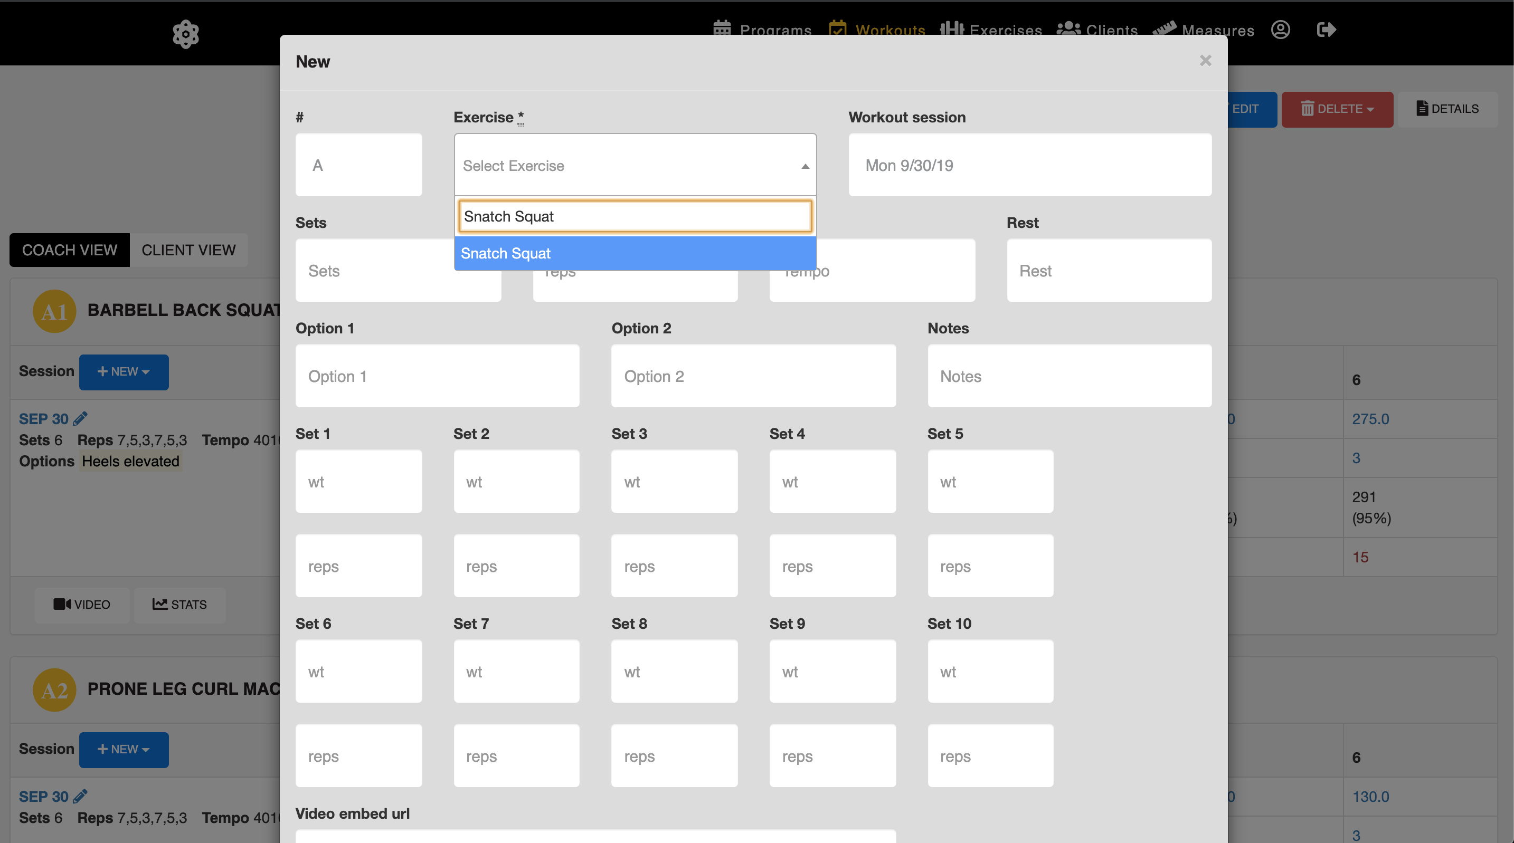The image size is (1514, 843).
Task: Click the exercise search box
Action: (x=635, y=216)
